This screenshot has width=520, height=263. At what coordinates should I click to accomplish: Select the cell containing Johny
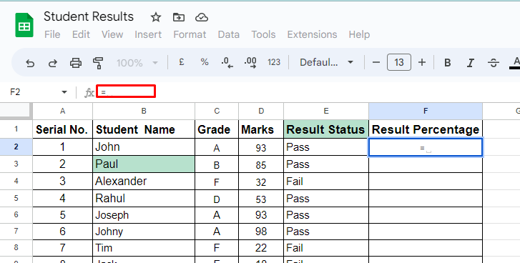(x=144, y=232)
